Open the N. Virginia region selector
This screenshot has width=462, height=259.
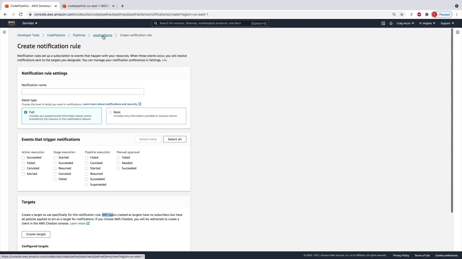pos(427,23)
